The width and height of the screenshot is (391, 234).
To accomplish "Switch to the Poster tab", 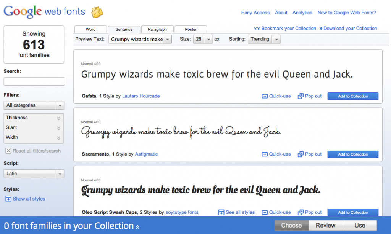I will pos(191,29).
